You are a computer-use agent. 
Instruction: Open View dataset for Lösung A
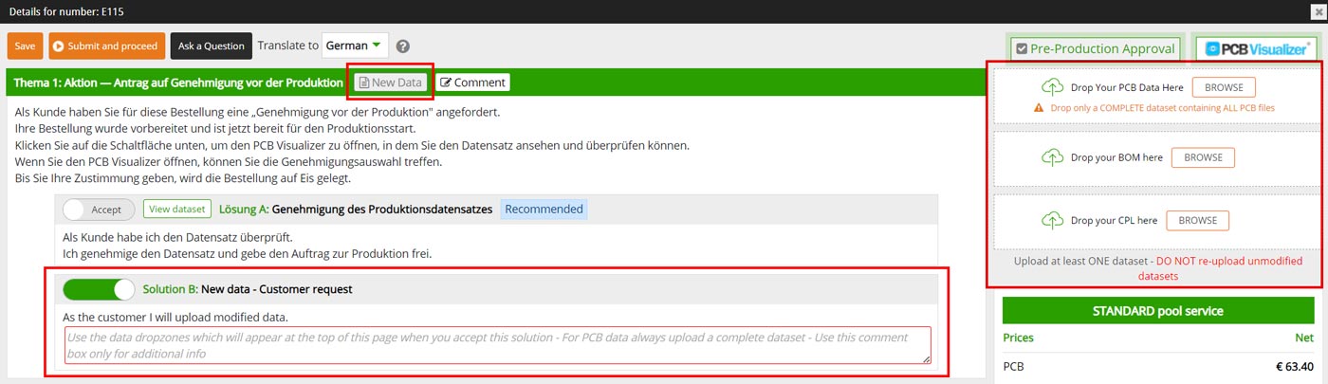pos(177,210)
